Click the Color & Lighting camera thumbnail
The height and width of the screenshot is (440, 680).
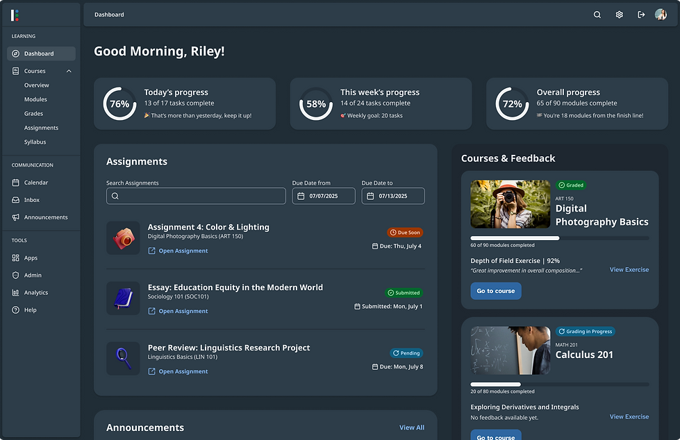(x=123, y=238)
